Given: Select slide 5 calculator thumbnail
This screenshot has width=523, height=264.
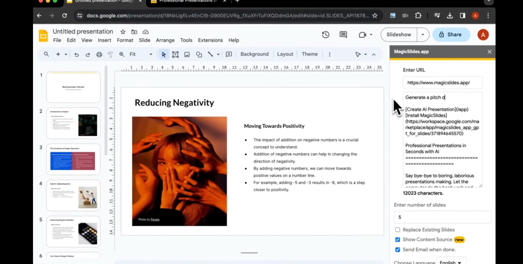Looking at the screenshot, I should 73,232.
